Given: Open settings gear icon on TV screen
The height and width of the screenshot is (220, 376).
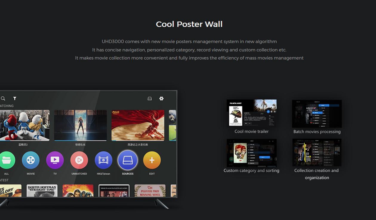Looking at the screenshot, I should point(161,99).
